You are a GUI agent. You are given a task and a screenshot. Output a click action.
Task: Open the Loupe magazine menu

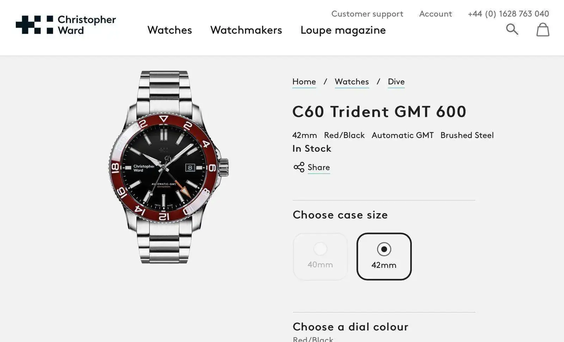pyautogui.click(x=343, y=30)
